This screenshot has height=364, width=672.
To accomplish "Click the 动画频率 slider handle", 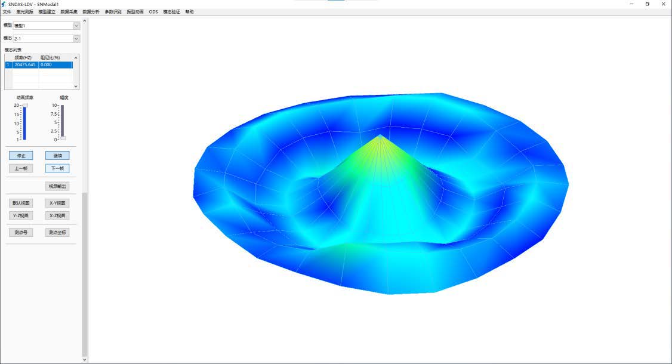I will point(25,106).
